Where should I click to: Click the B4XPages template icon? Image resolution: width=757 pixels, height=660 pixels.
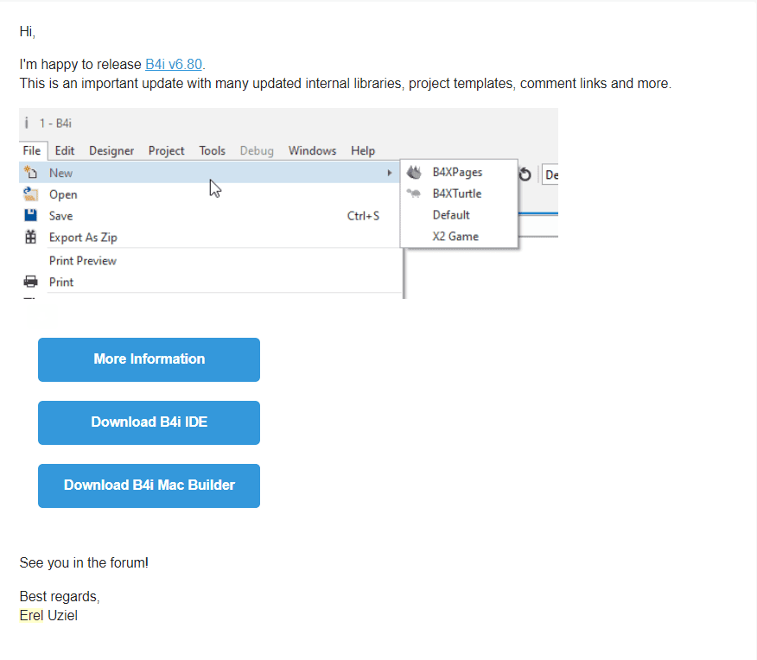(x=414, y=172)
